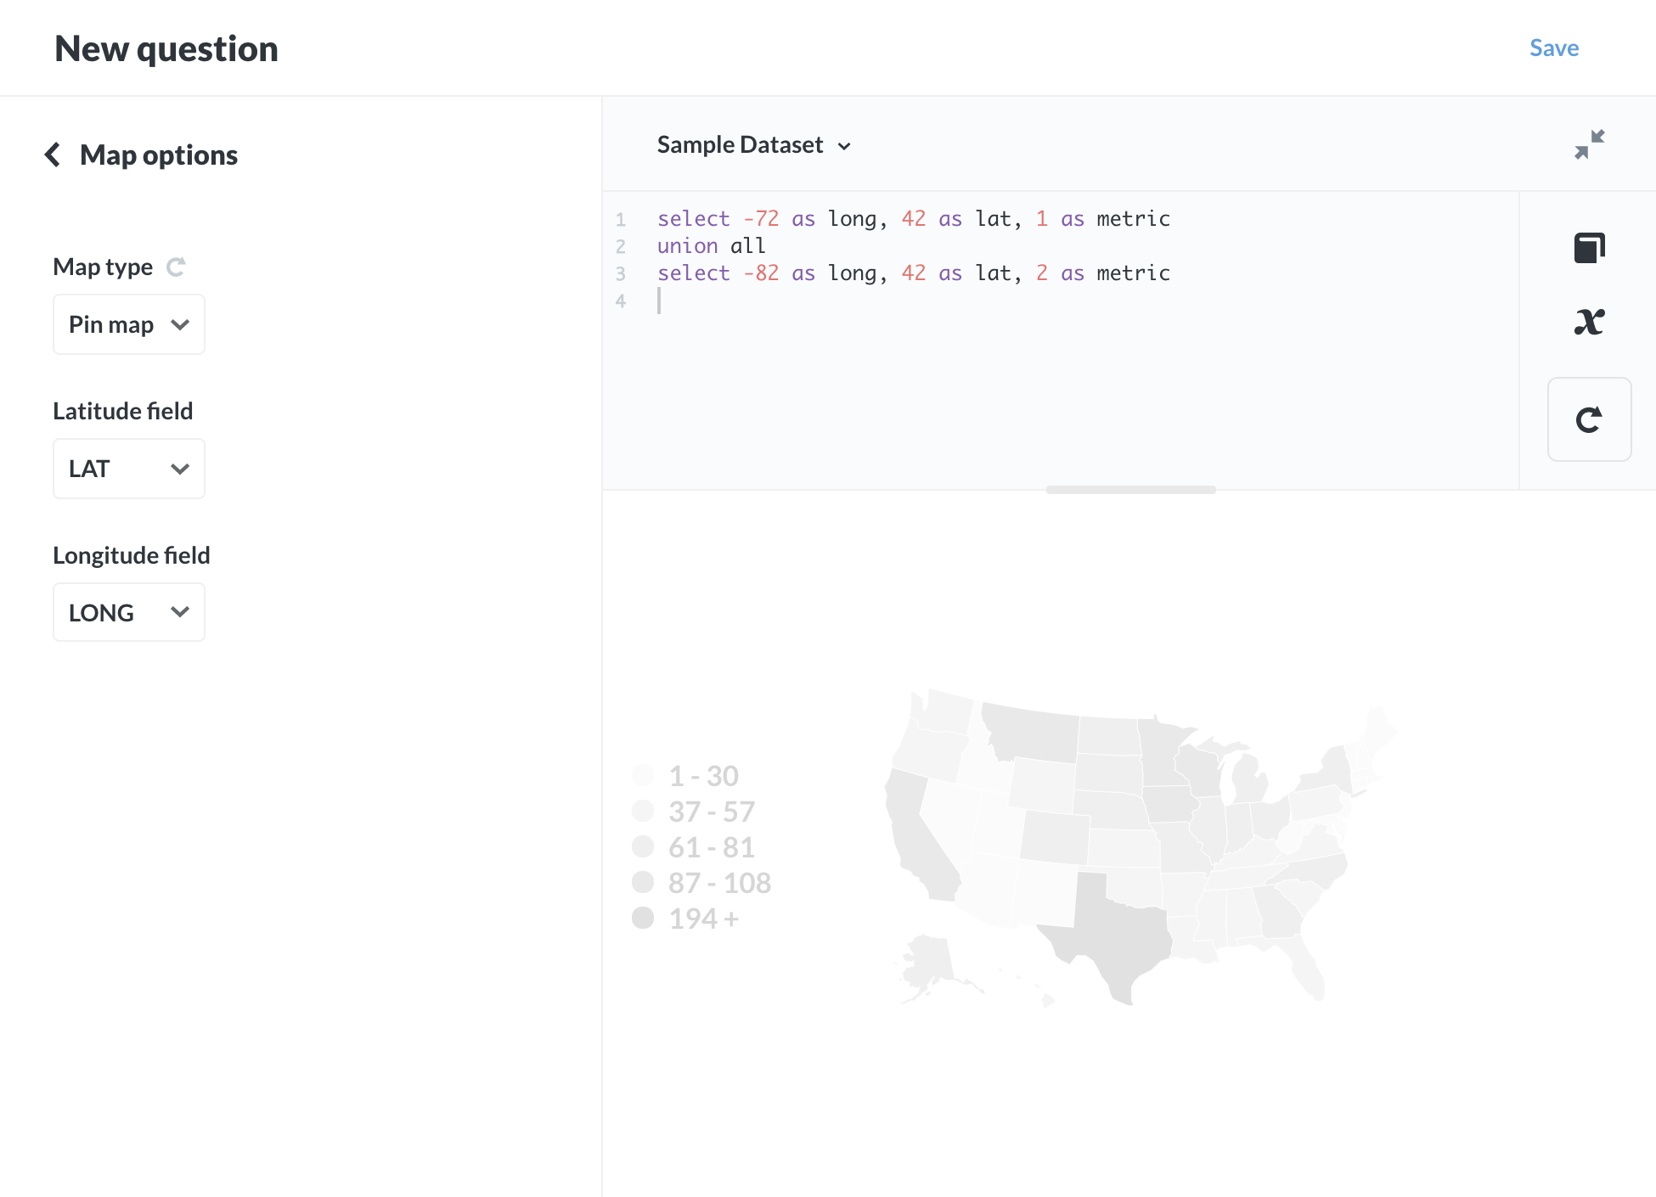Click the 194+ legend bubble

(x=644, y=918)
